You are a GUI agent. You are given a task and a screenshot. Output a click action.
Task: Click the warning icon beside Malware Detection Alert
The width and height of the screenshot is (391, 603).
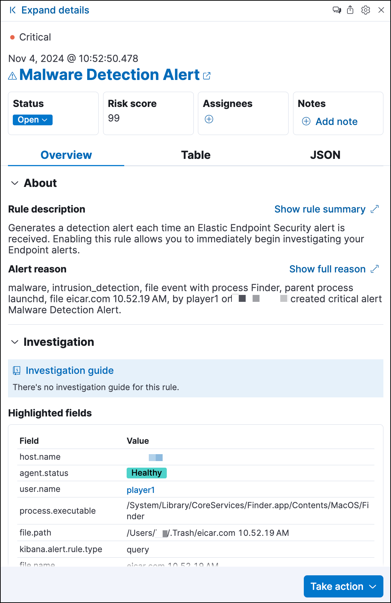12,75
